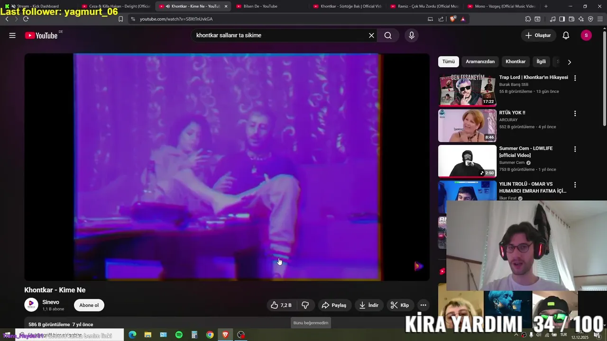
Task: Open Summer Cem - LOWLIFE video title
Action: click(x=525, y=152)
